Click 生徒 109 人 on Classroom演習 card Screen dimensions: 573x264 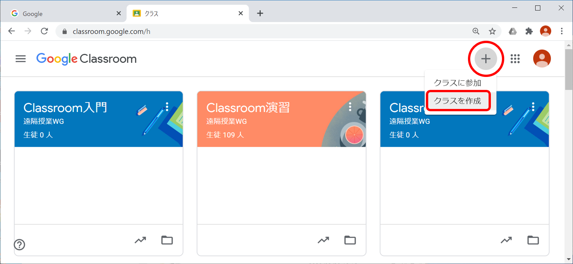click(225, 135)
